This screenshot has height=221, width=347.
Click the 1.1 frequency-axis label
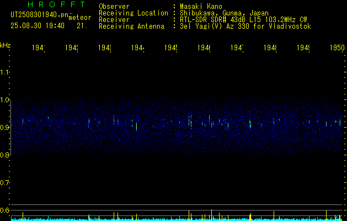pyautogui.click(x=5, y=72)
